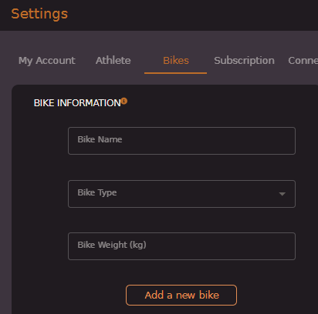Viewport: 318px width, 314px height.
Task: Go to the Subscription tab
Action: [244, 61]
